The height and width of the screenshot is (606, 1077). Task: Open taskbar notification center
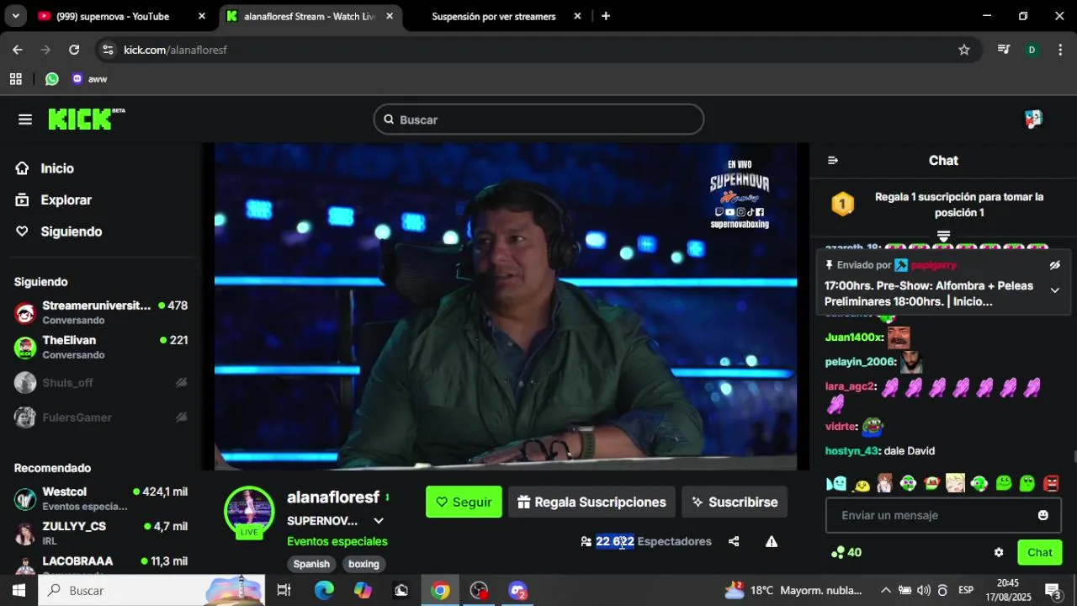(x=1053, y=591)
